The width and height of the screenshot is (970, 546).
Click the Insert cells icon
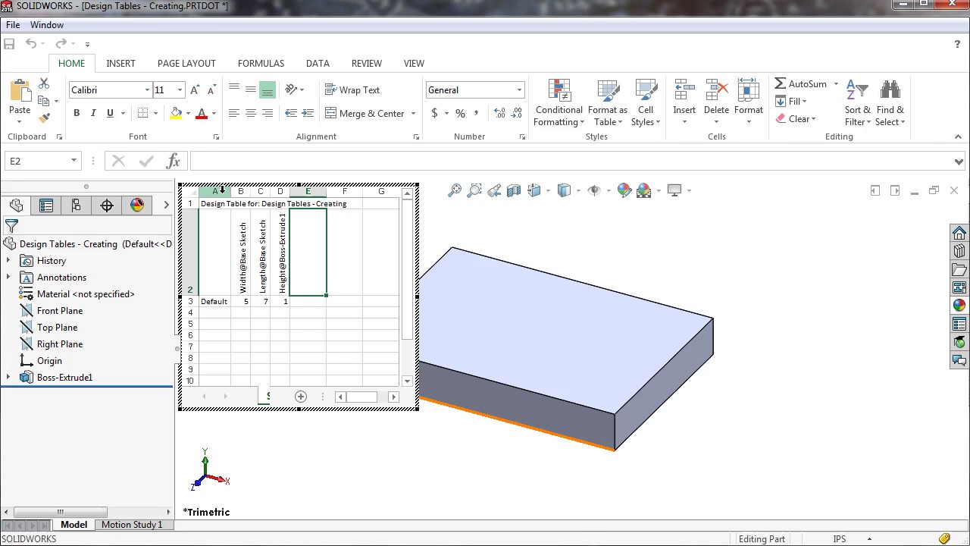[684, 91]
